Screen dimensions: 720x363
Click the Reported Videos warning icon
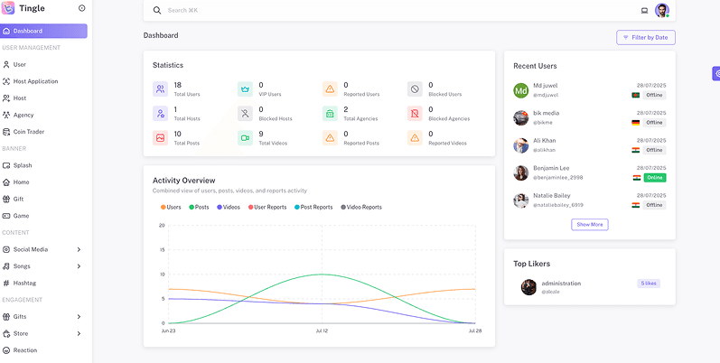(415, 137)
